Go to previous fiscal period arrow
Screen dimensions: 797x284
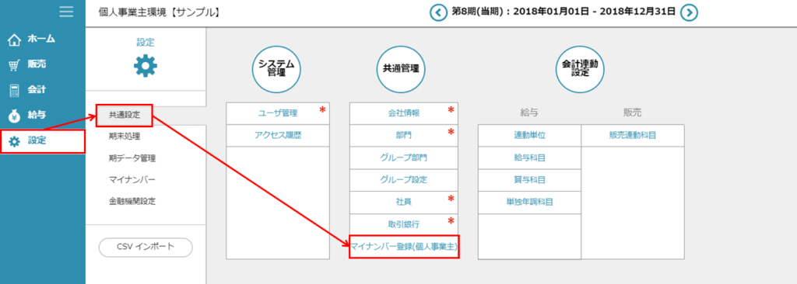[437, 12]
